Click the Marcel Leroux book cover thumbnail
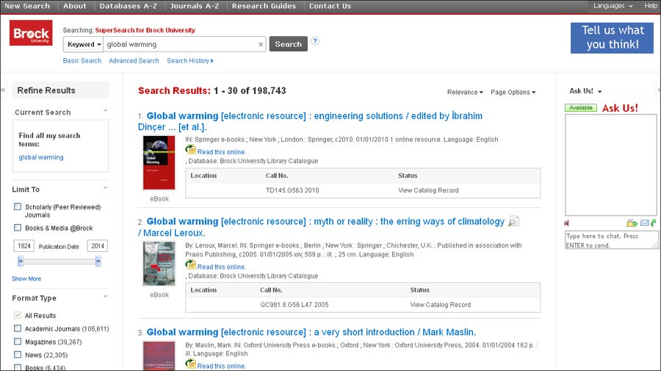 [159, 264]
